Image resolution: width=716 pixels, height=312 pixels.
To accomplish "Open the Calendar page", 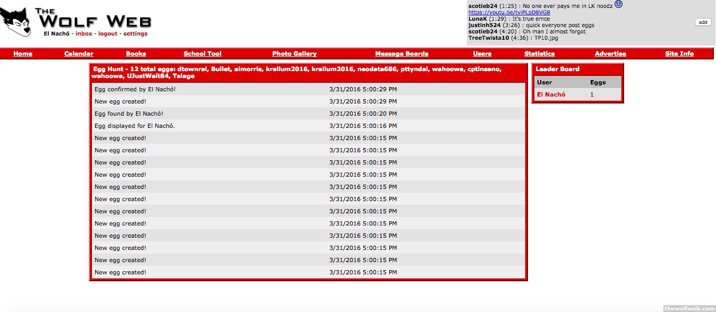I will [x=79, y=54].
